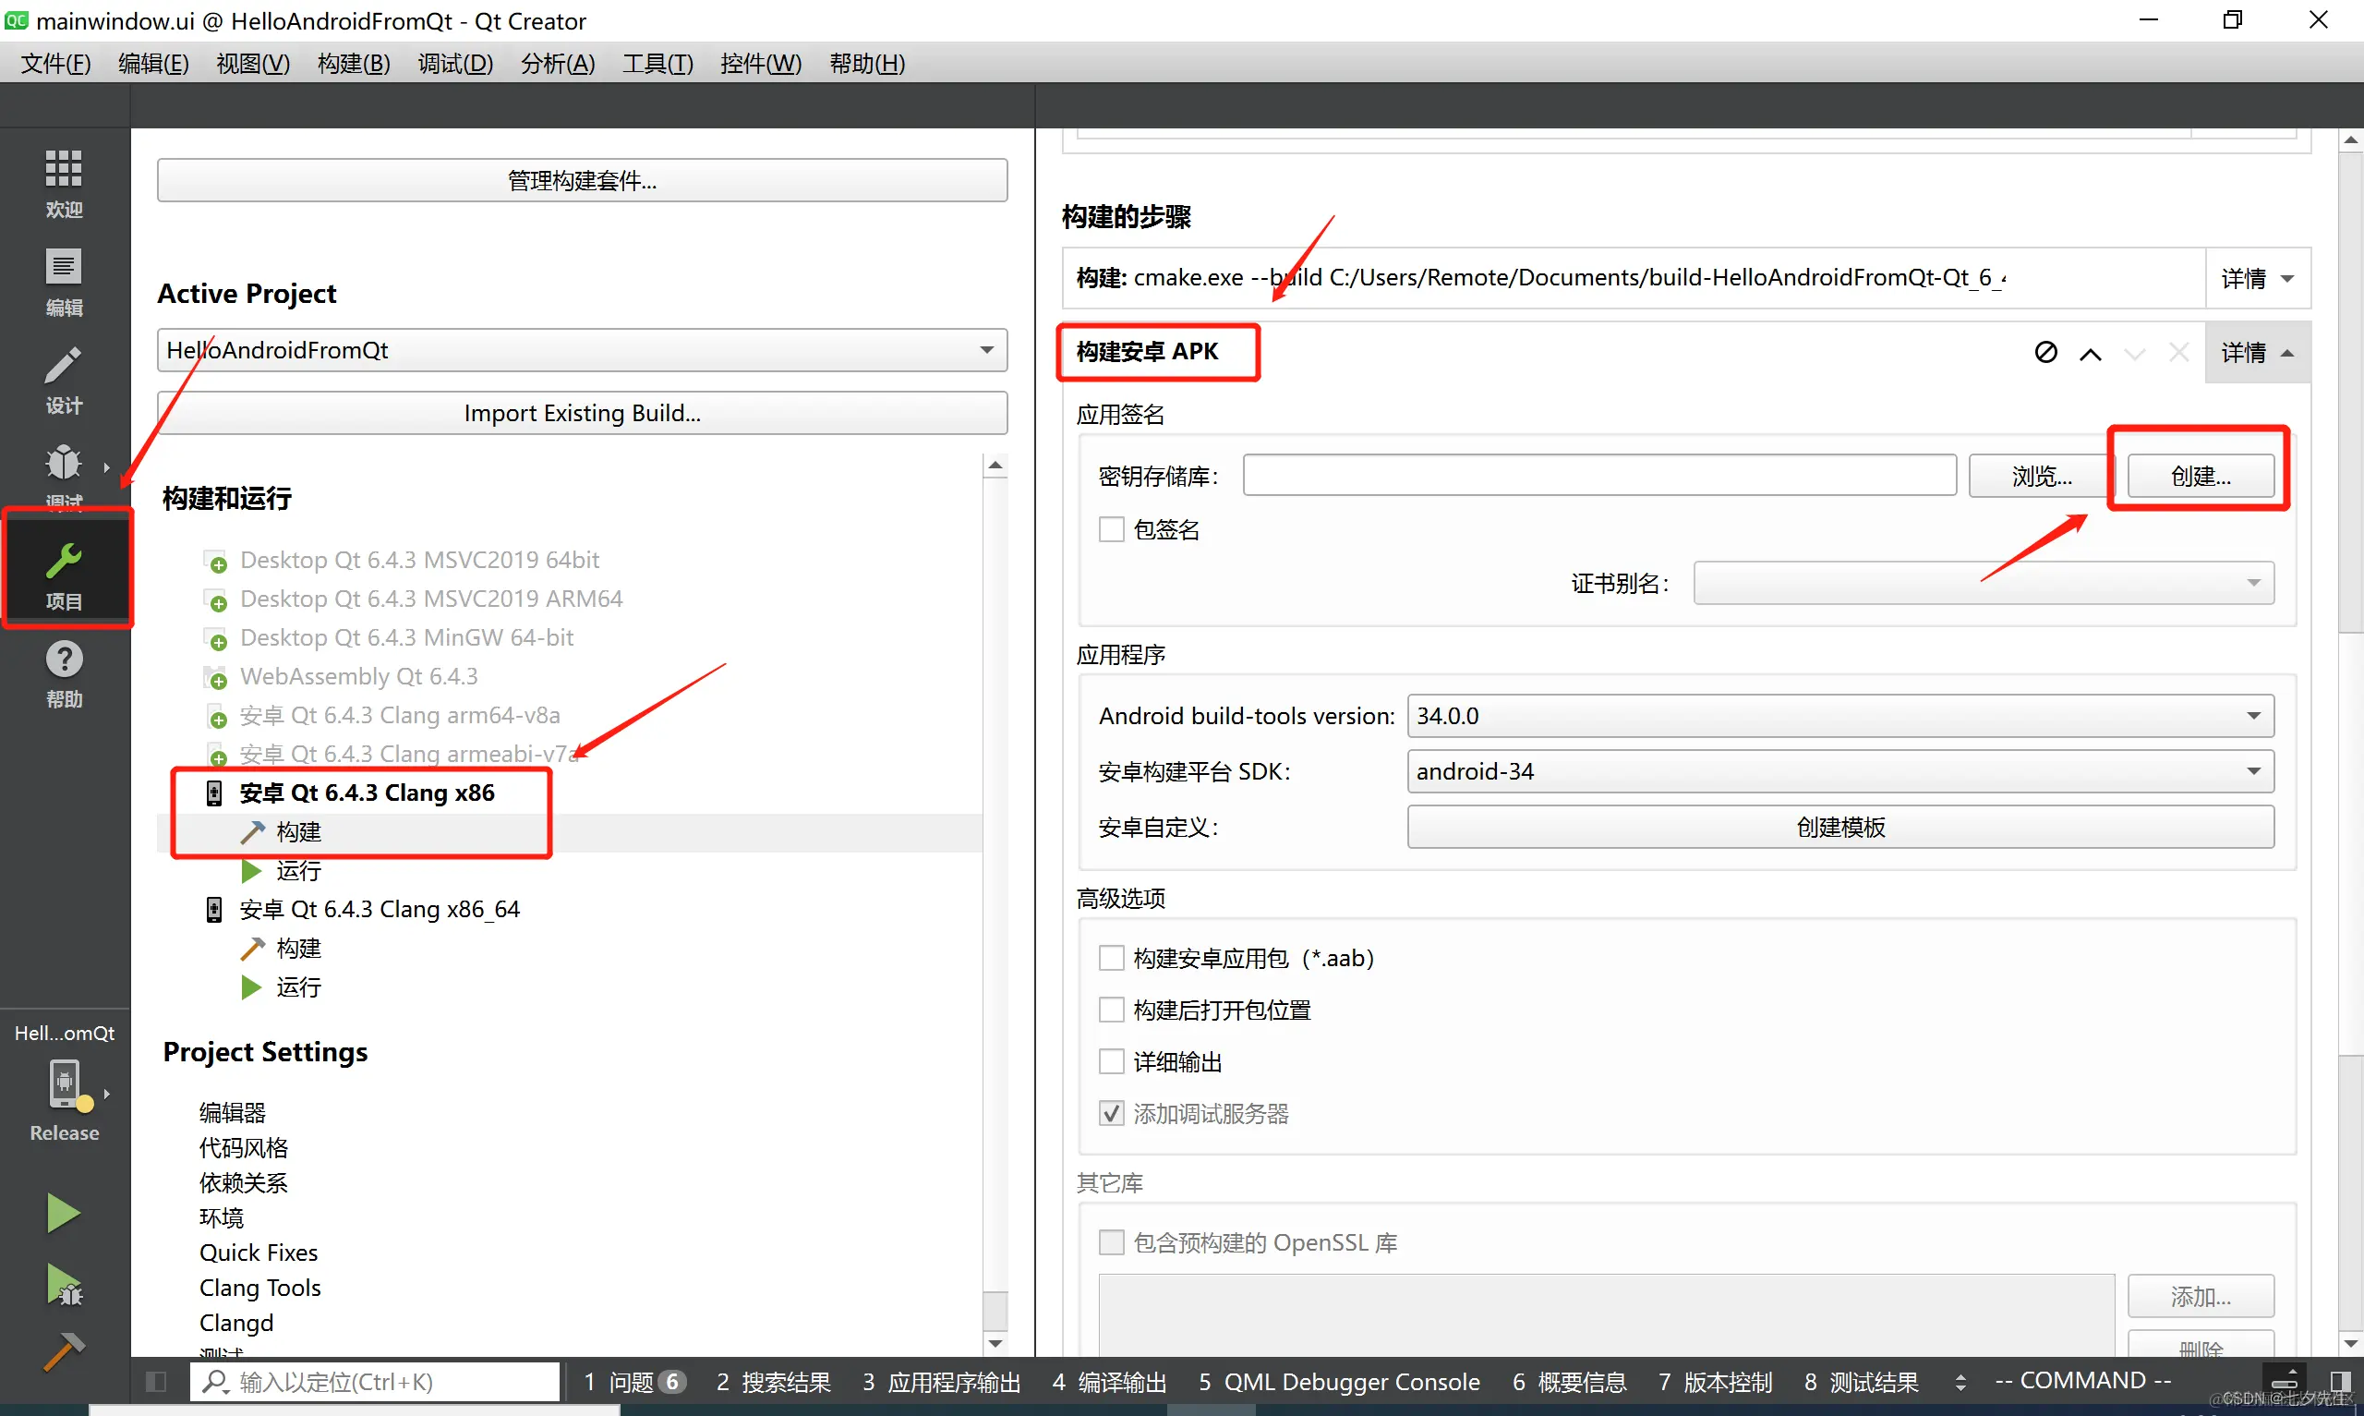Click the 管理构建套件... button
This screenshot has width=2364, height=1416.
pos(582,180)
